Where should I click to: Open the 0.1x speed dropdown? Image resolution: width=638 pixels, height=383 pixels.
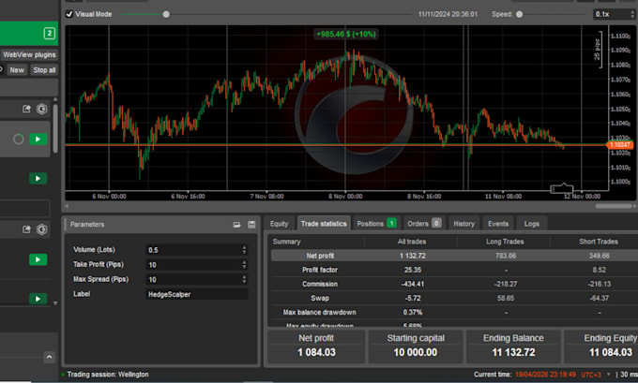click(x=615, y=14)
